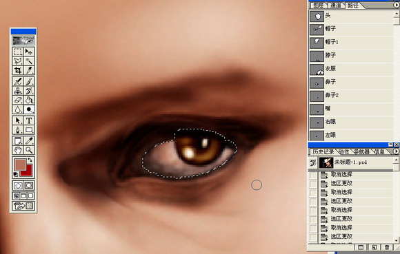Activate the Paint Bucket tool

pyautogui.click(x=29, y=100)
